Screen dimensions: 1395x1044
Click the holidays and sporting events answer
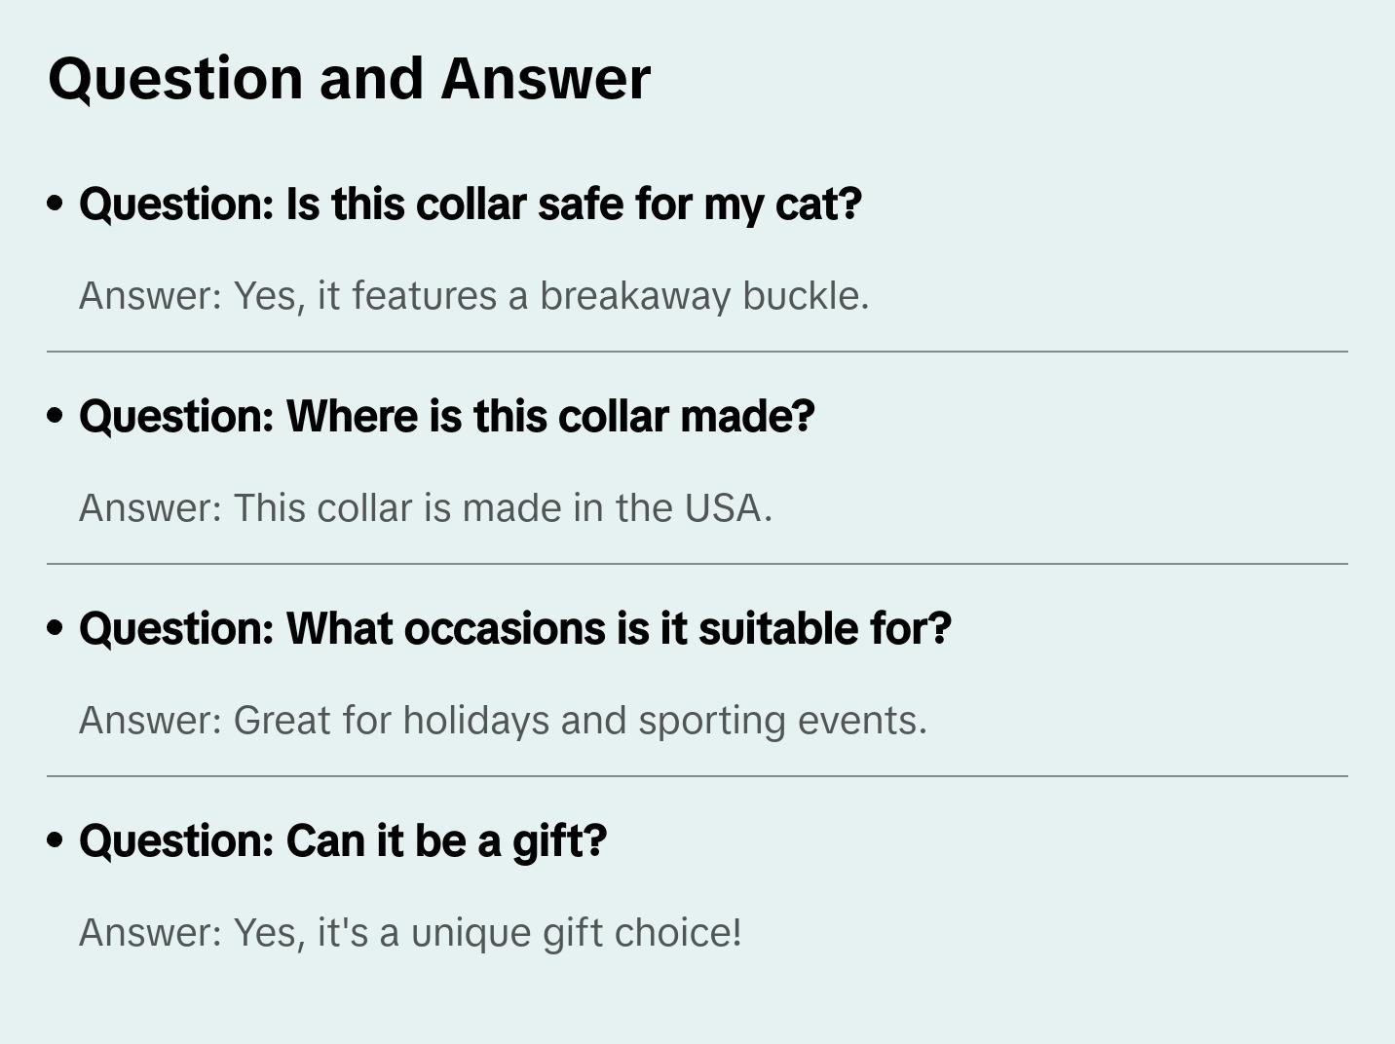pyautogui.click(x=503, y=721)
